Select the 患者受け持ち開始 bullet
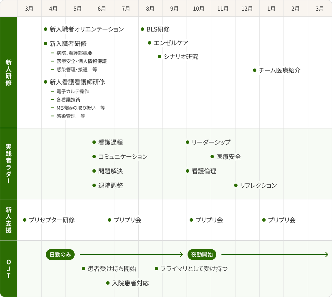Image resolution: width=332 pixels, height=297 pixels. pos(83,269)
